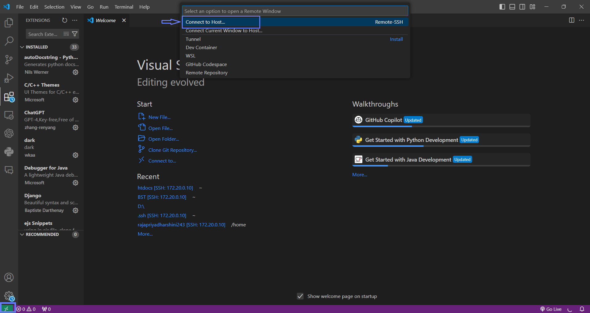Toggle the bottom panel visibility

coord(512,7)
